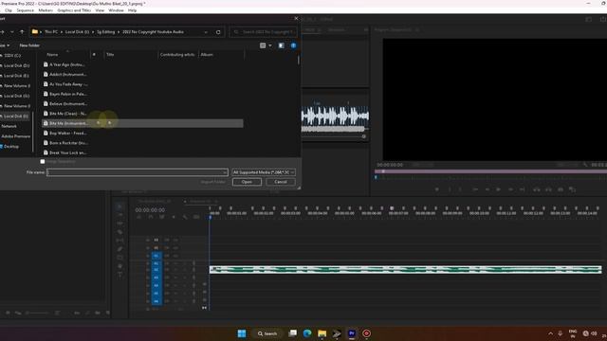The image size is (607, 341).
Task: Toggle A6 track targeting
Action: click(x=156, y=301)
